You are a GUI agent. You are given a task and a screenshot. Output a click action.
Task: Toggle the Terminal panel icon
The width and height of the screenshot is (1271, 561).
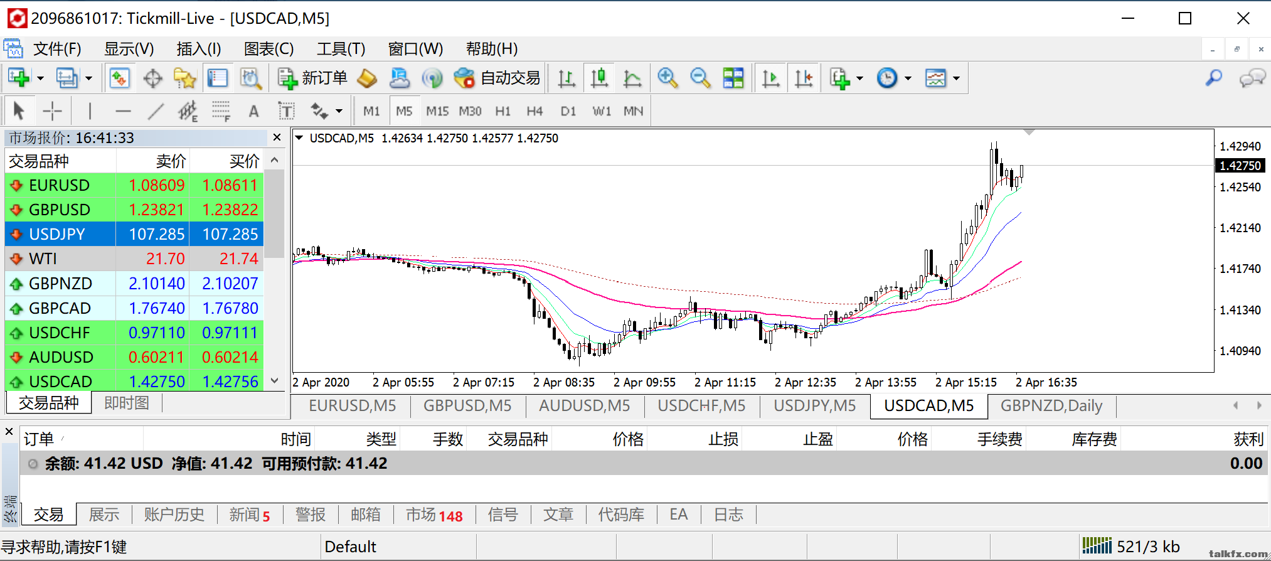pyautogui.click(x=218, y=78)
